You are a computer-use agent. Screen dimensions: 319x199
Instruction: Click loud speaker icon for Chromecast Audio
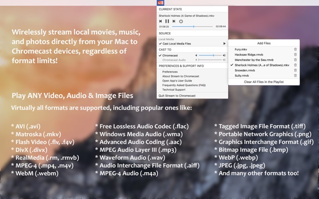point(224,60)
